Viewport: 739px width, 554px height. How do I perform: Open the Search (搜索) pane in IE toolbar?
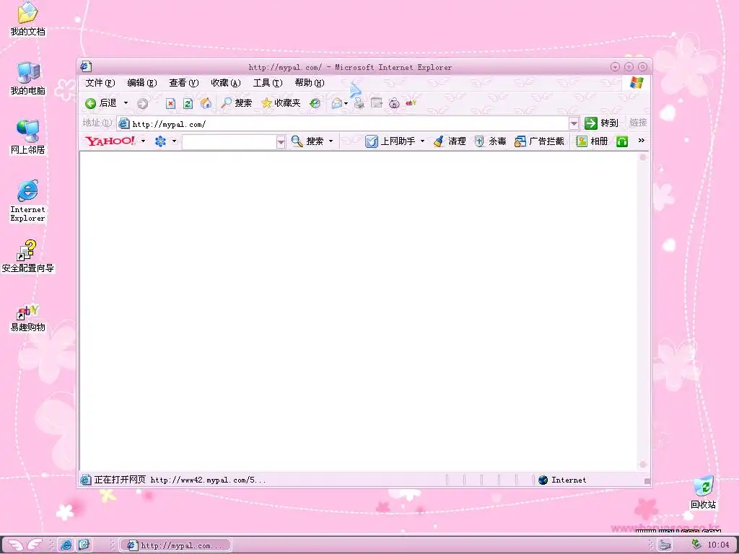click(237, 102)
